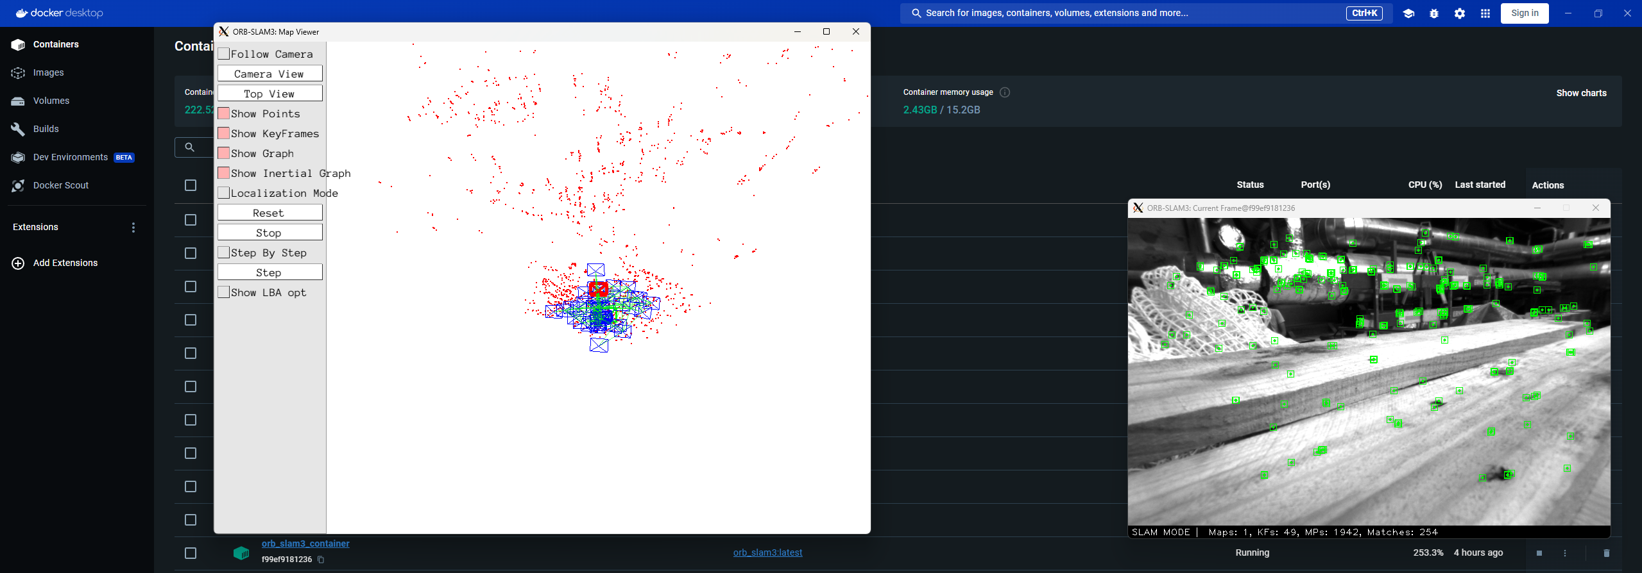Click the Reset button in Map Viewer
The image size is (1642, 573).
coord(269,213)
